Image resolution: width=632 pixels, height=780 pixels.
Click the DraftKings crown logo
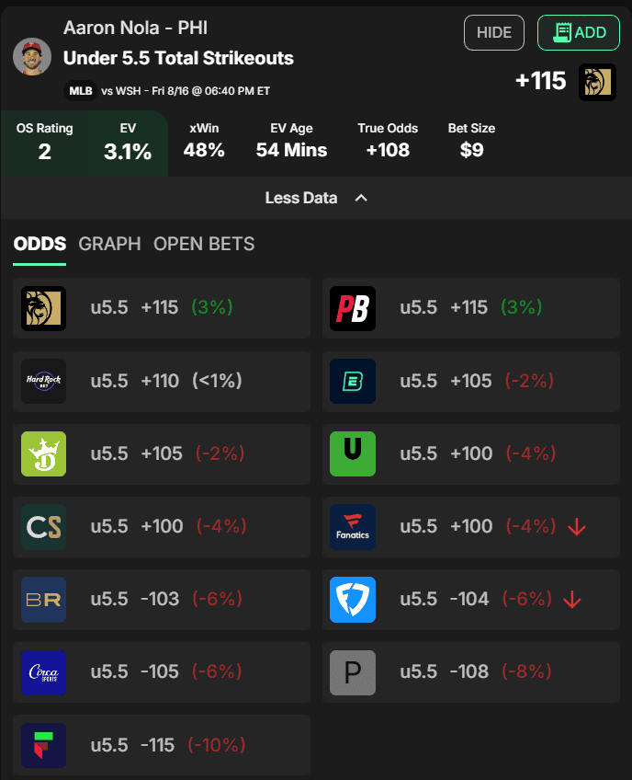click(x=44, y=453)
